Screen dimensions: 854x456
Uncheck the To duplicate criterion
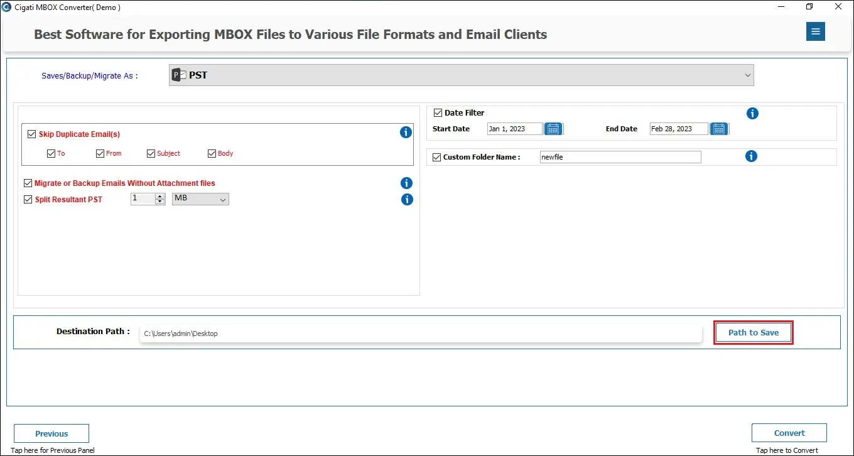click(51, 153)
